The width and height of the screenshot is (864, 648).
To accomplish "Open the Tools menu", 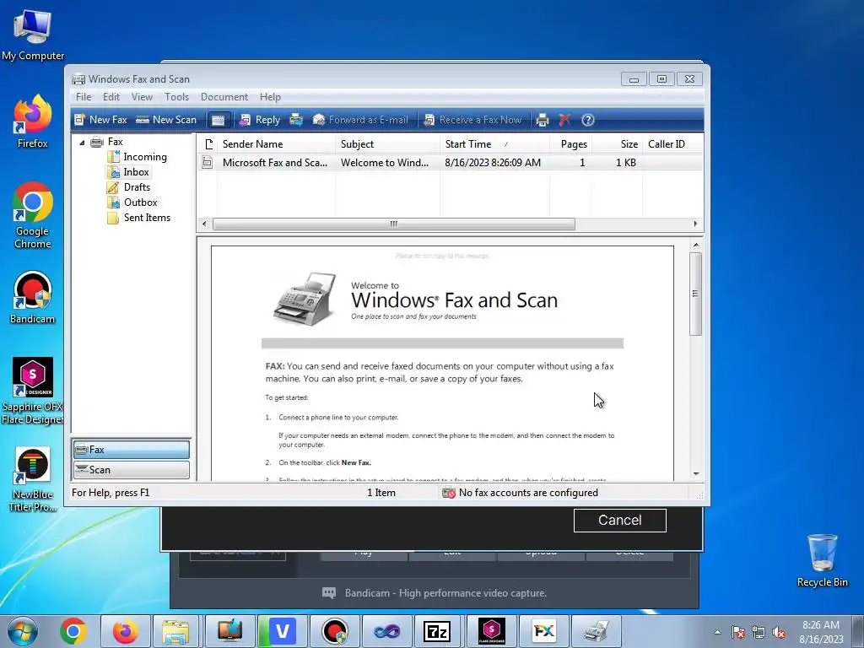I will tap(176, 97).
